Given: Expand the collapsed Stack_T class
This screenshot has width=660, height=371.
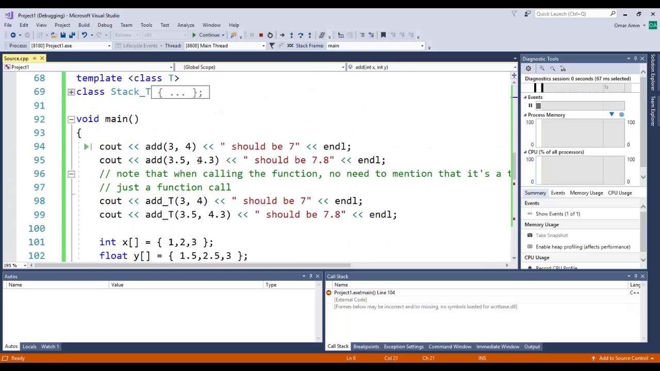Looking at the screenshot, I should 71,92.
